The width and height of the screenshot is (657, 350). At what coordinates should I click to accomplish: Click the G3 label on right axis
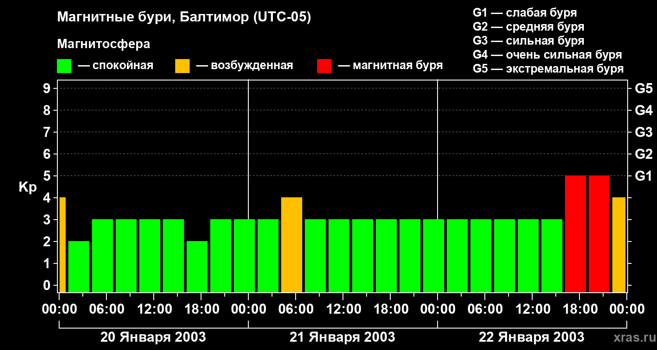tap(643, 132)
